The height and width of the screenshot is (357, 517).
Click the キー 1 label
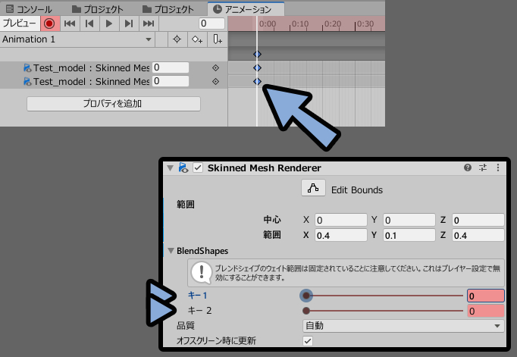[198, 296]
